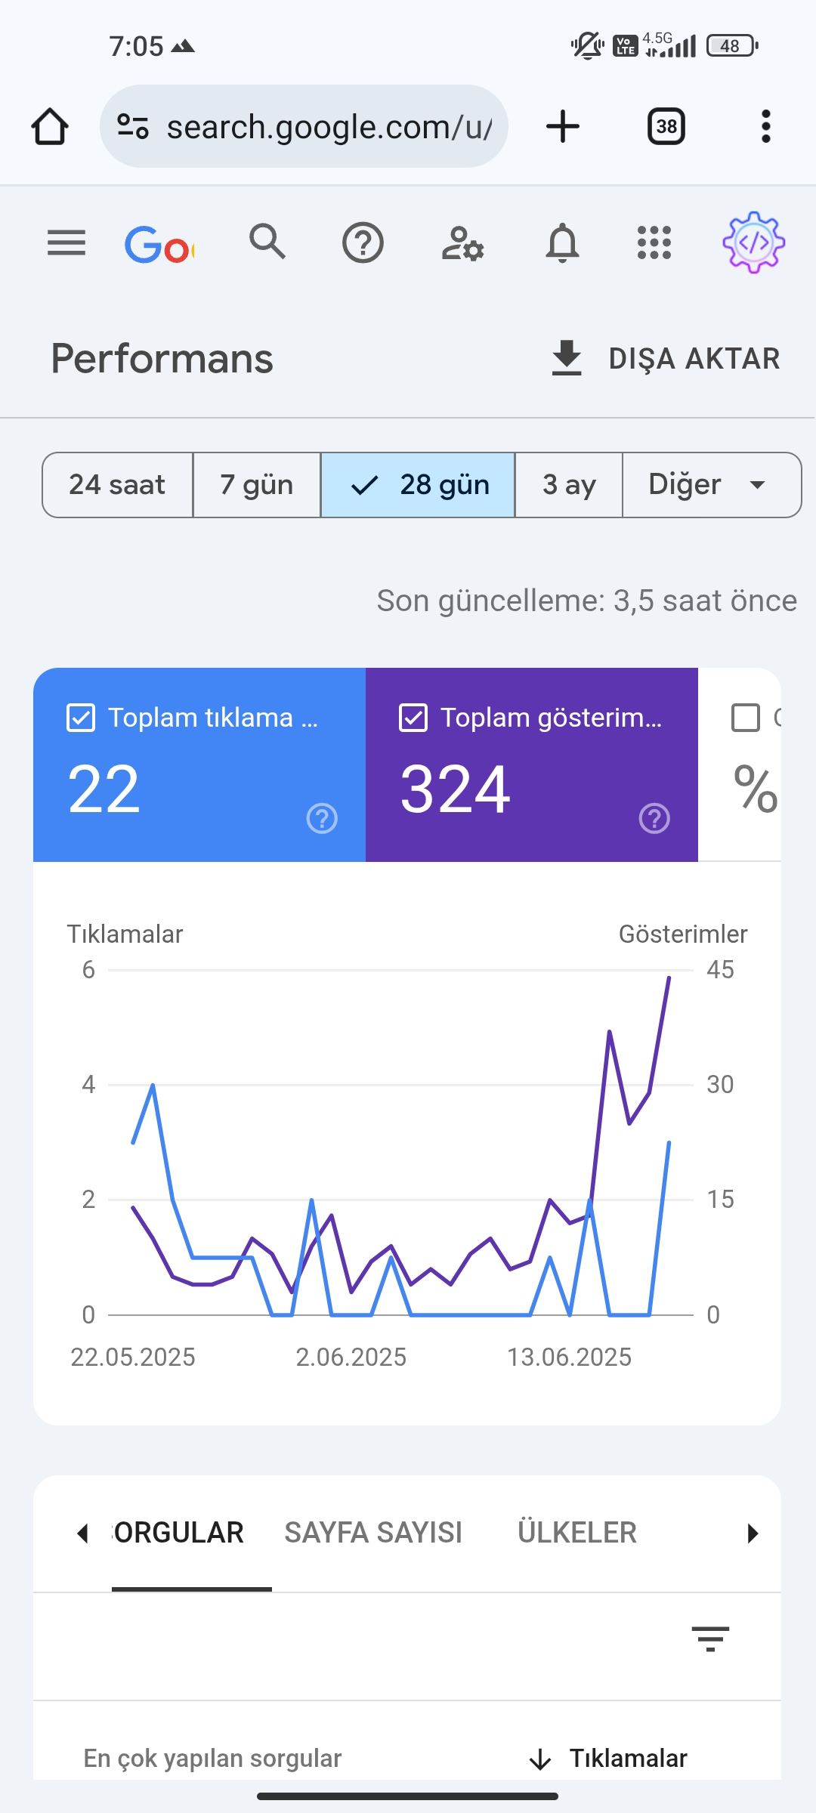Open users and permissions settings icon
The width and height of the screenshot is (816, 1813).
pyautogui.click(x=462, y=243)
